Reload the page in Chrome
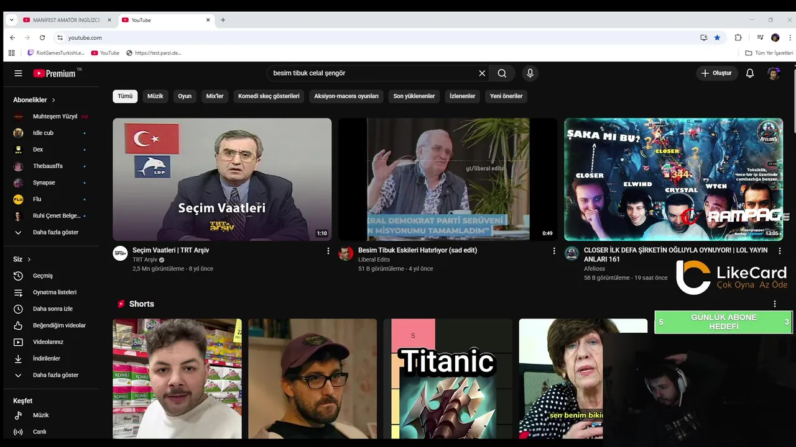The height and width of the screenshot is (447, 796). click(x=42, y=38)
